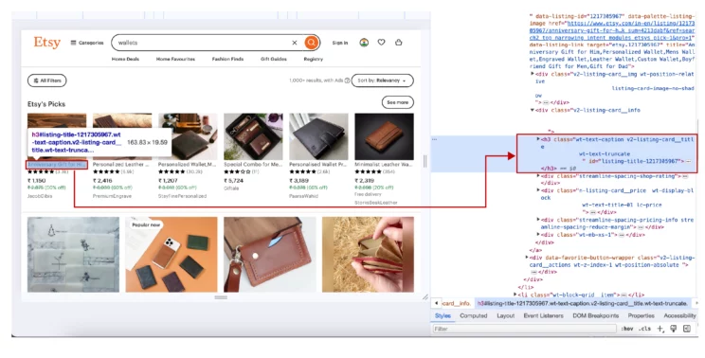The image size is (705, 358).
Task: Click the ₹ 5,724 price text
Action: click(x=234, y=180)
